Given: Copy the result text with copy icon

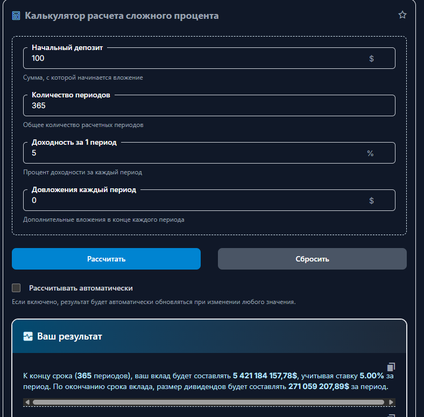Looking at the screenshot, I should pos(391,367).
